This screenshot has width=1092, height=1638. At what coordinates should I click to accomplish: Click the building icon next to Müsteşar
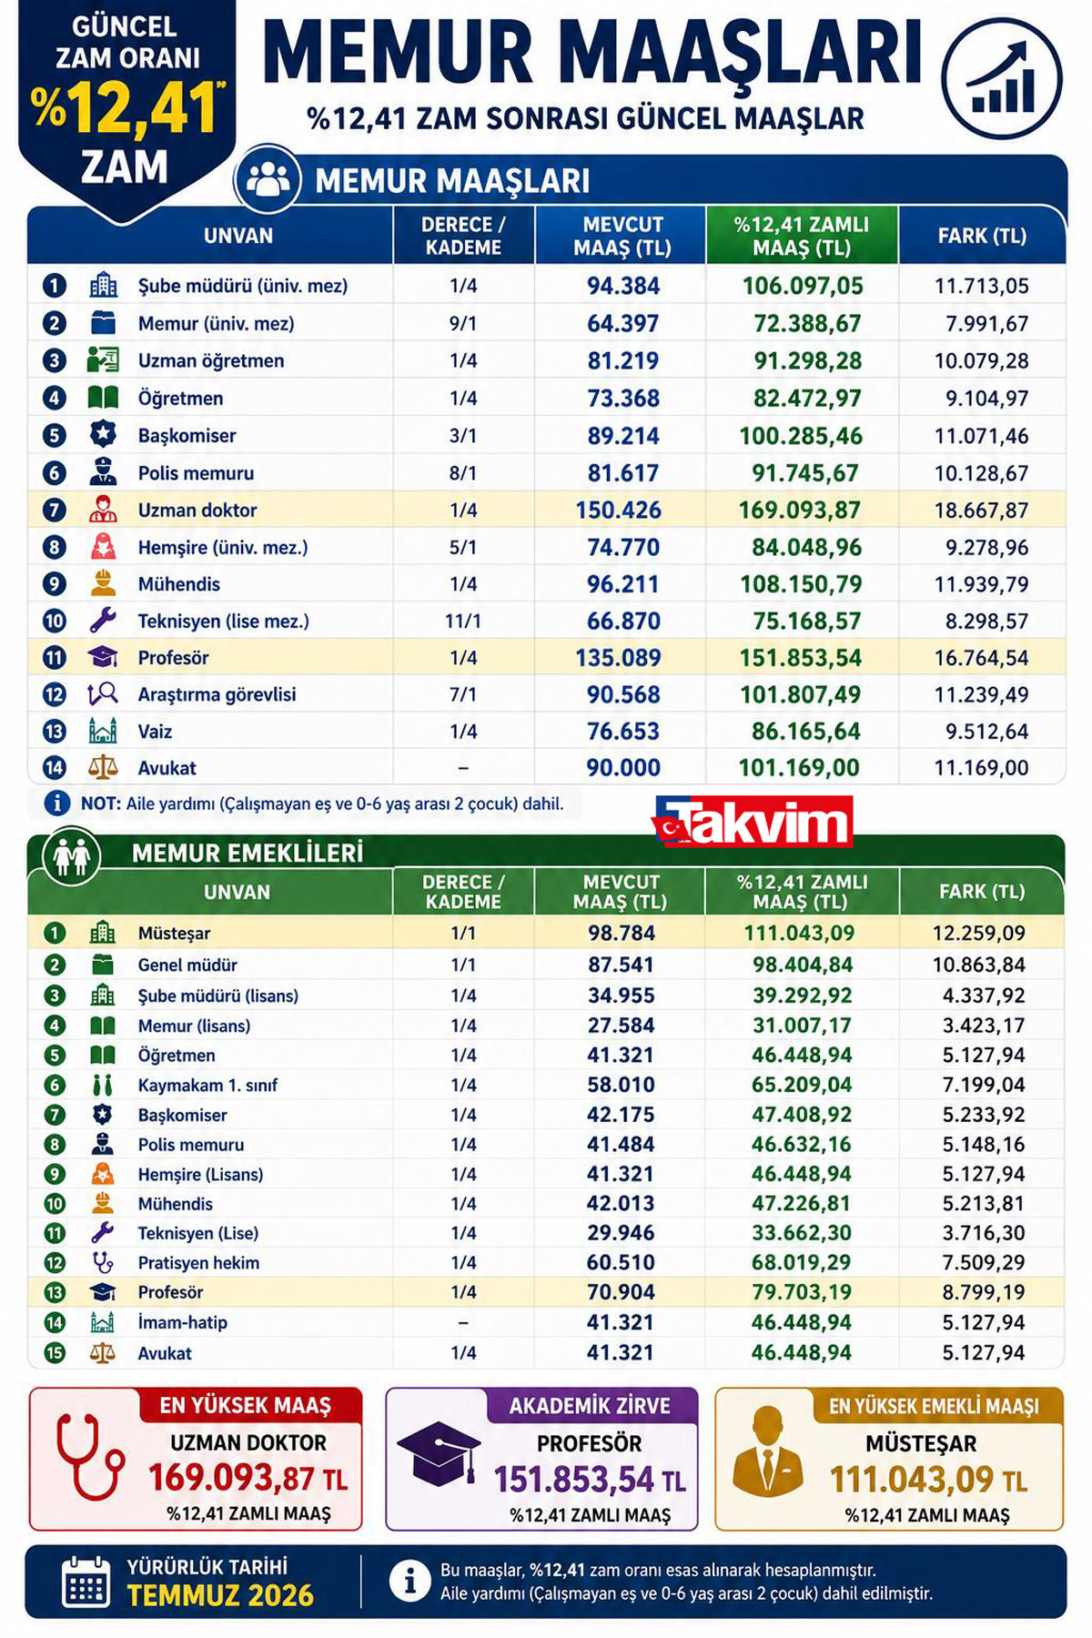[103, 933]
